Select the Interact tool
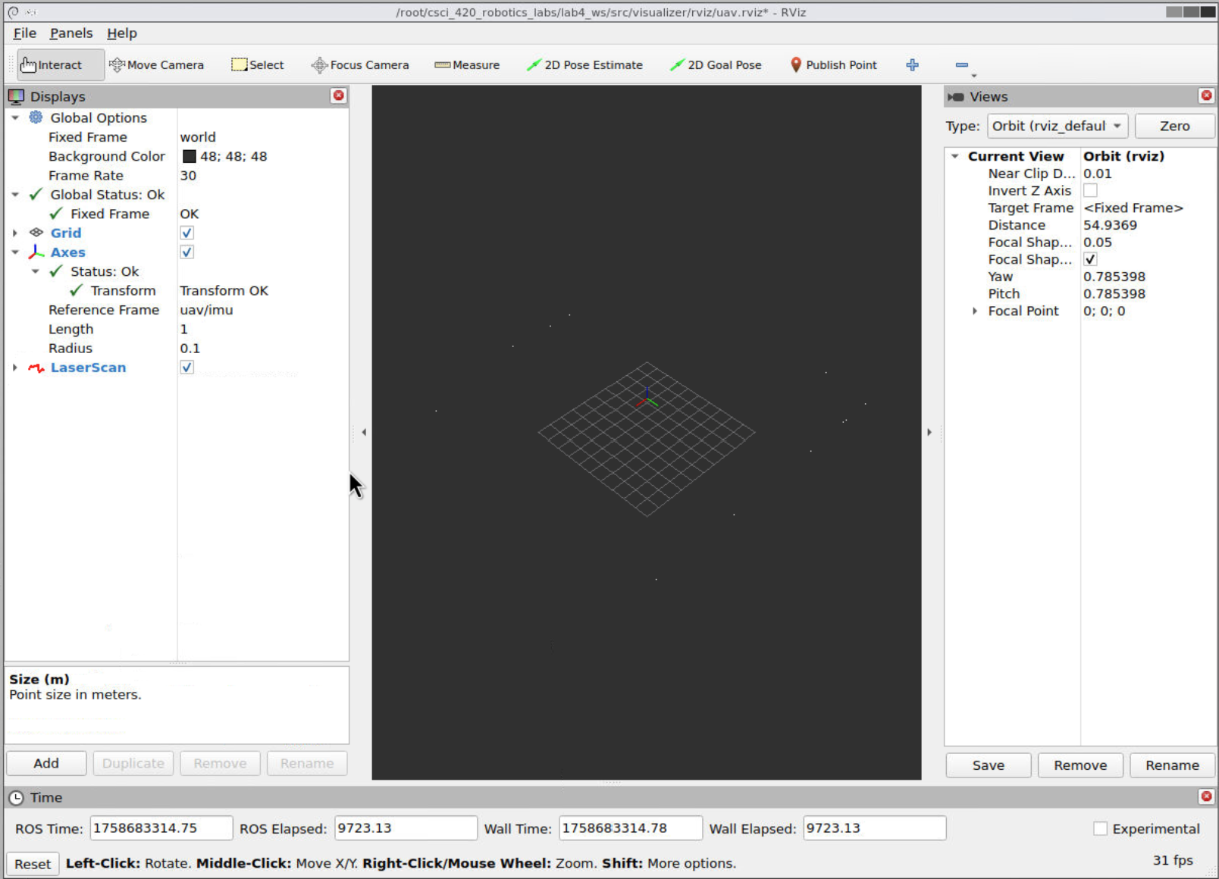Viewport: 1219px width, 879px height. pyautogui.click(x=52, y=65)
